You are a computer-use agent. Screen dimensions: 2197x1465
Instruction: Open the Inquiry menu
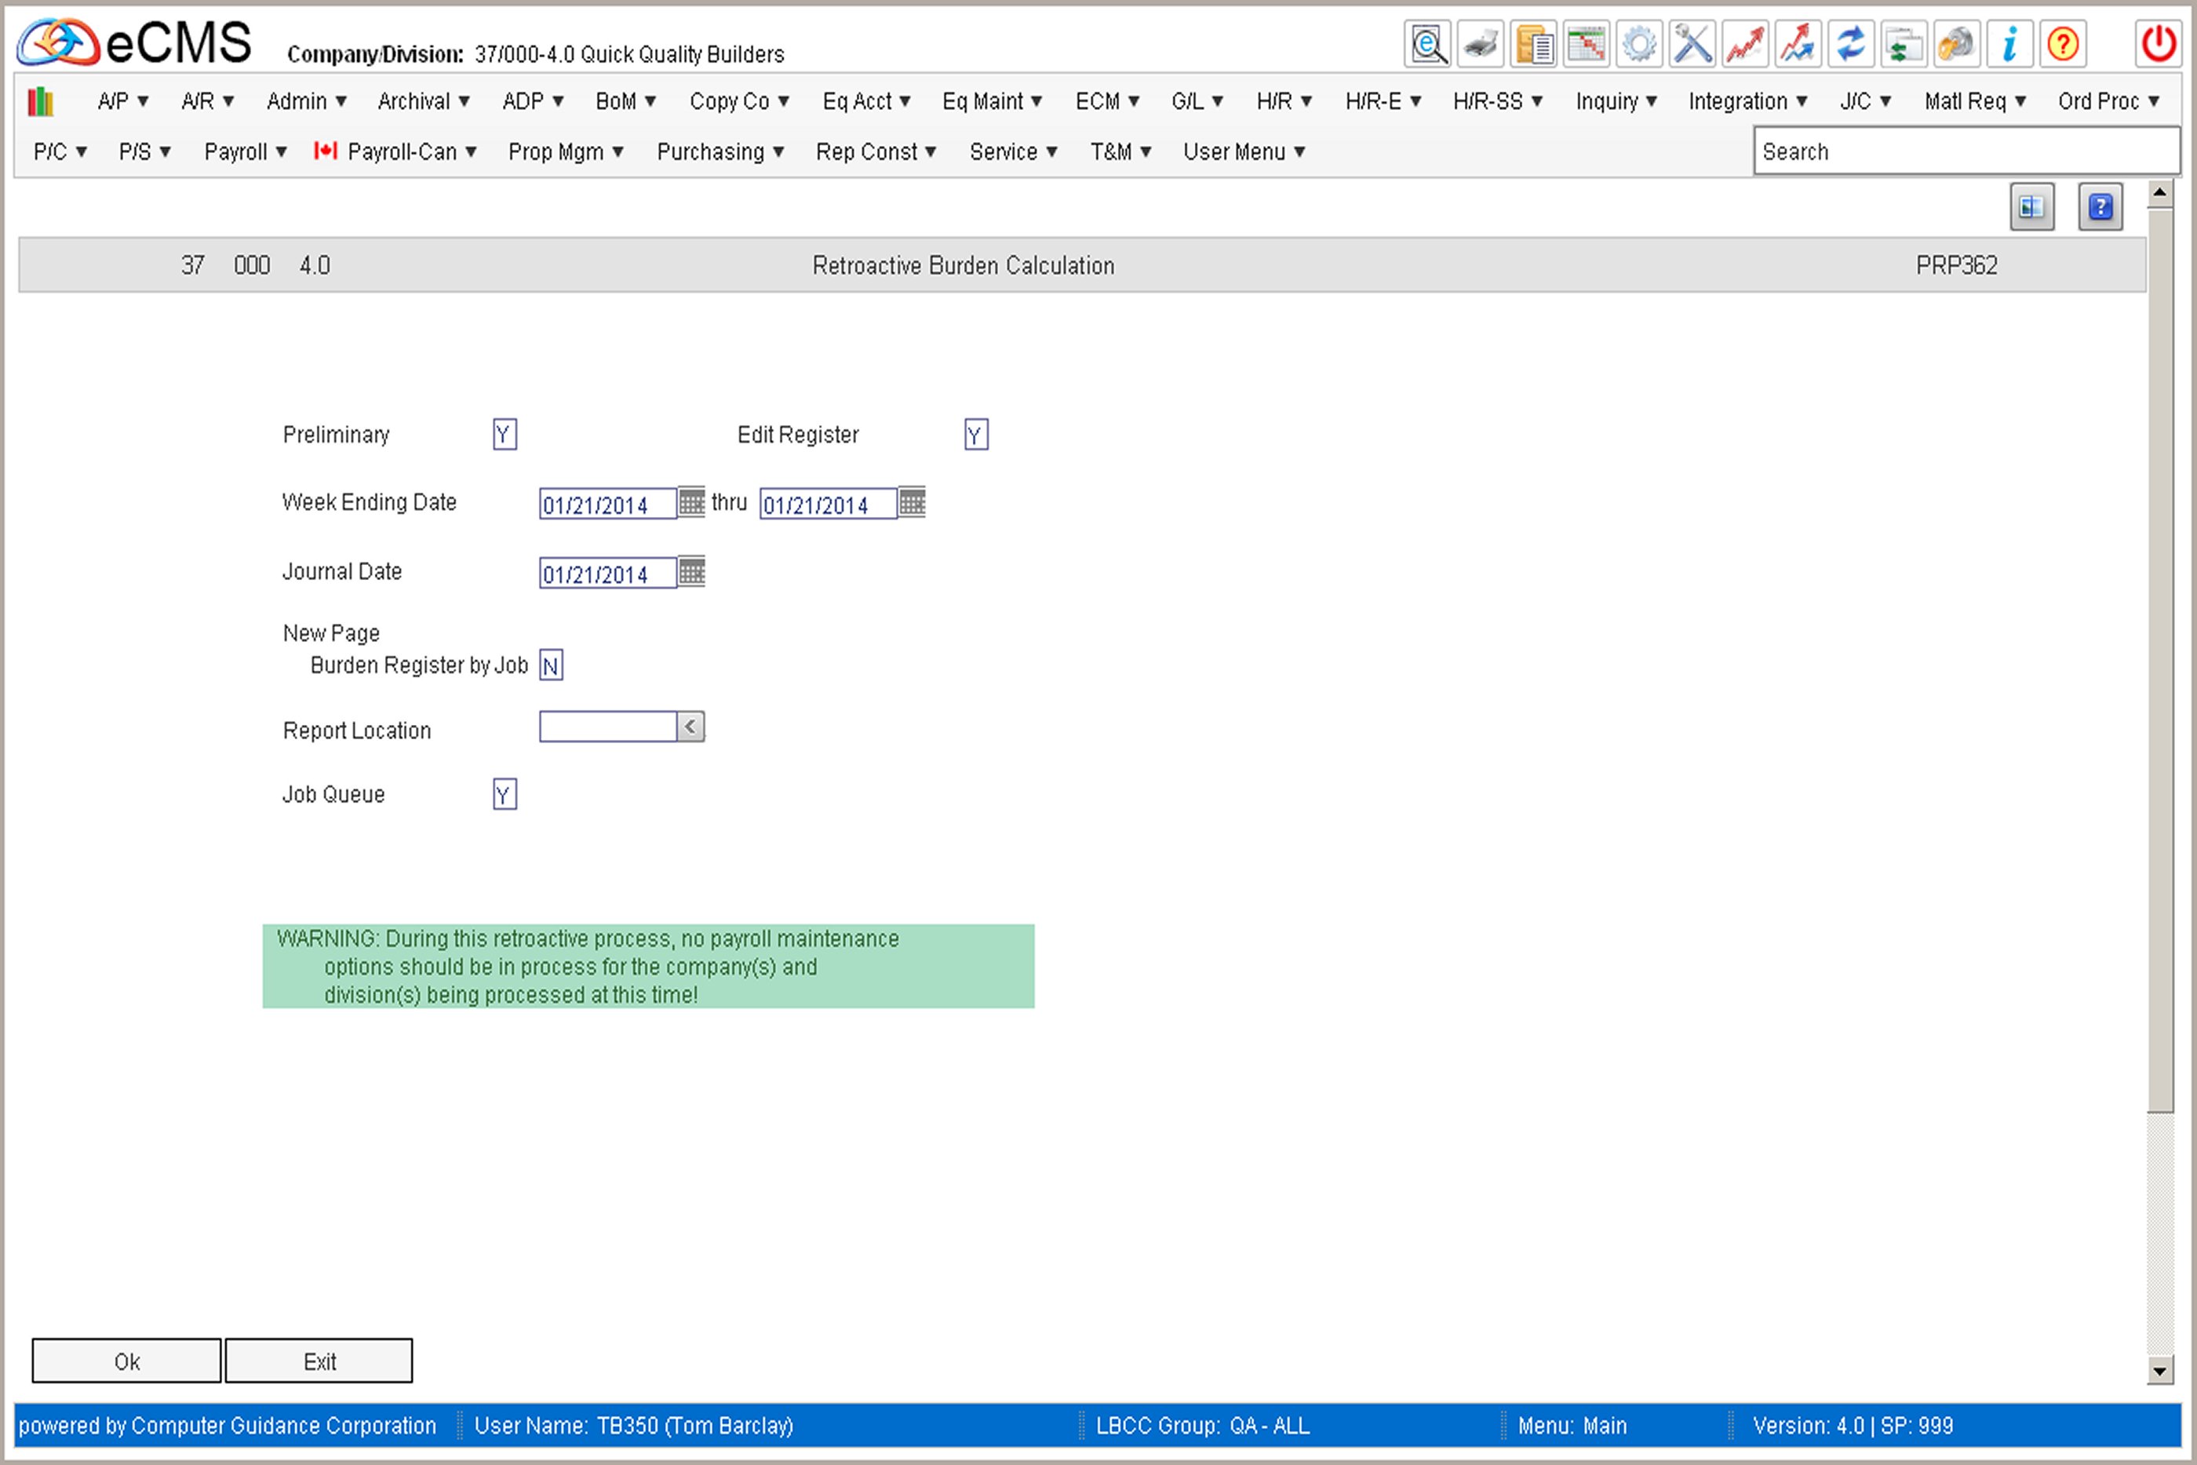pos(1616,101)
